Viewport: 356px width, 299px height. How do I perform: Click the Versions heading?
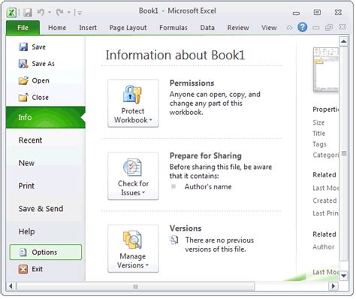pyautogui.click(x=186, y=228)
